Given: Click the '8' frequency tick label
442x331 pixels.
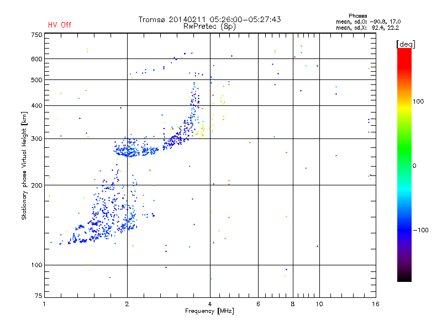Looking at the screenshot, I should click(x=293, y=304).
